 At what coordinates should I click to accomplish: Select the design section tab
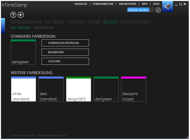click(110, 22)
